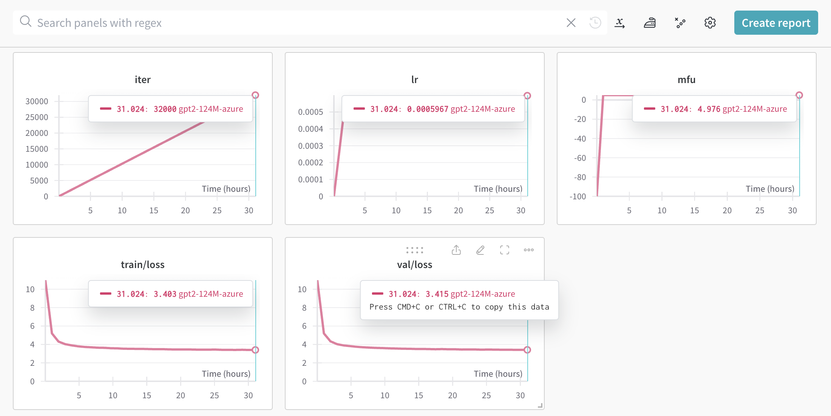Open the workspace settings gear
Viewport: 831px width, 416px height.
pos(710,23)
